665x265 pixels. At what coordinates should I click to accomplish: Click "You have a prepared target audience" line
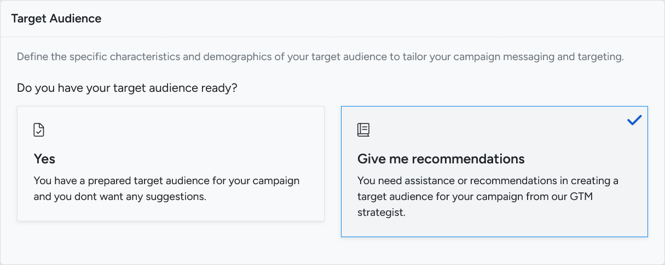tap(166, 180)
